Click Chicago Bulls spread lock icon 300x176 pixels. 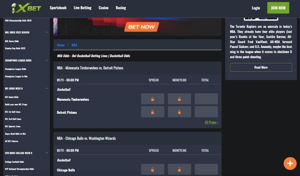[x=153, y=169]
